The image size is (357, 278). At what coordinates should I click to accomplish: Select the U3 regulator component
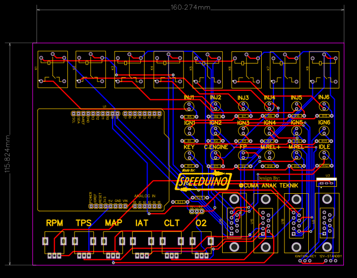(326, 182)
